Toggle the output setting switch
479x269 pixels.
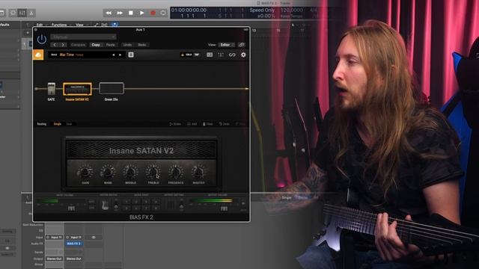point(181,205)
